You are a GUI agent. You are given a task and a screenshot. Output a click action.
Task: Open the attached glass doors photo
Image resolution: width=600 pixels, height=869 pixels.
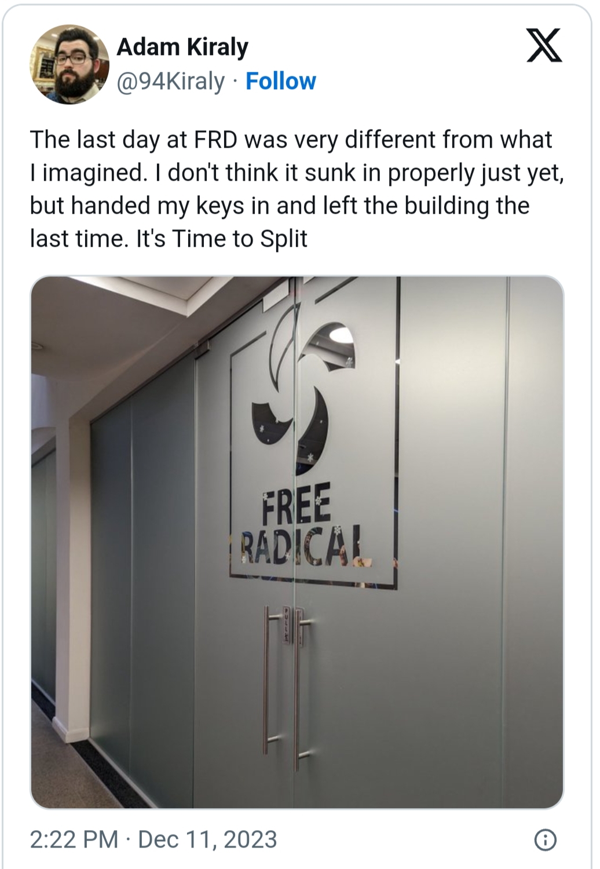pyautogui.click(x=297, y=542)
